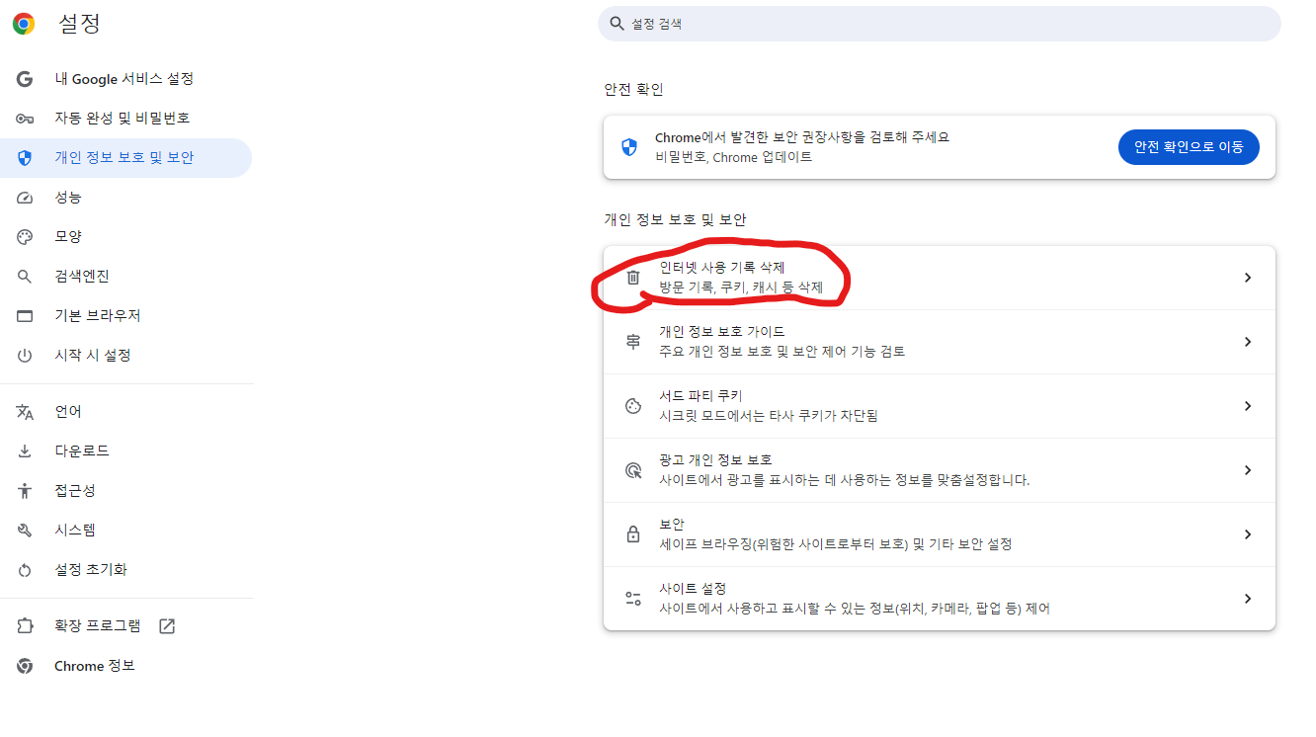This screenshot has width=1316, height=737.
Task: Open 광고 개인 정보 보호 settings
Action: [x=940, y=470]
